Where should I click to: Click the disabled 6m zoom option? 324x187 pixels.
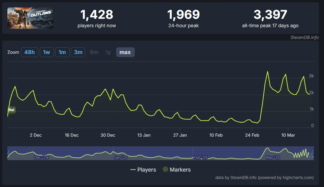(94, 52)
